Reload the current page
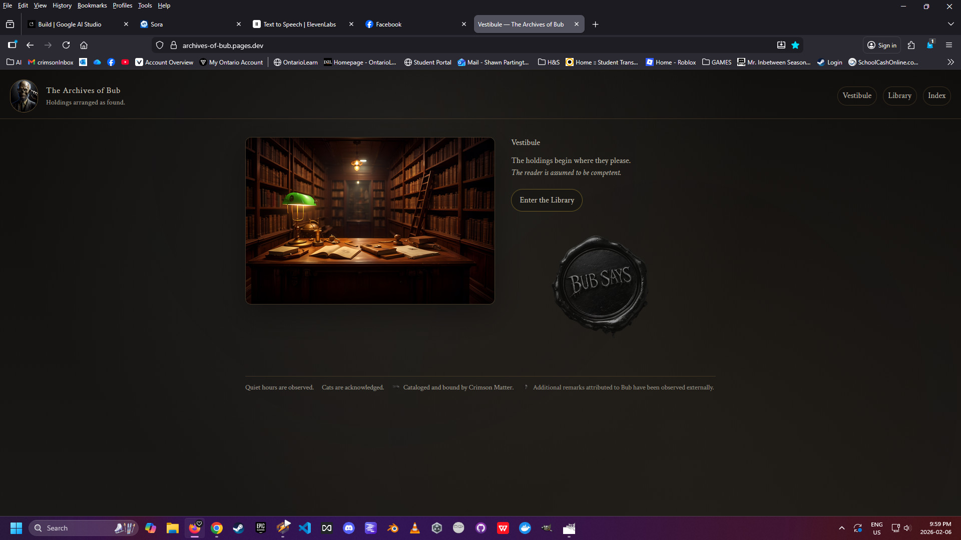This screenshot has height=540, width=961. coord(66,45)
